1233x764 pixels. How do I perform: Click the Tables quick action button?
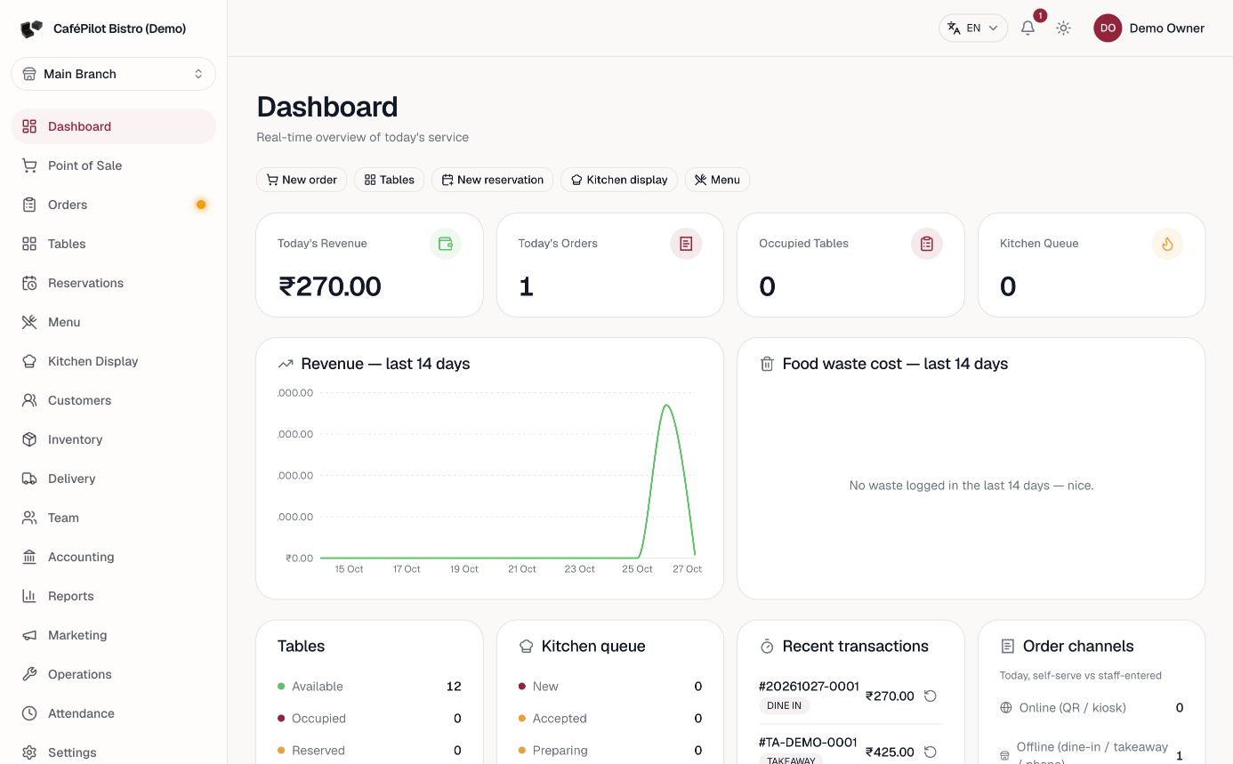(390, 180)
